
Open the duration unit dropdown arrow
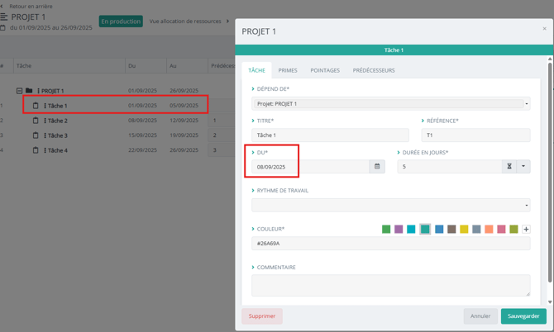tap(523, 167)
